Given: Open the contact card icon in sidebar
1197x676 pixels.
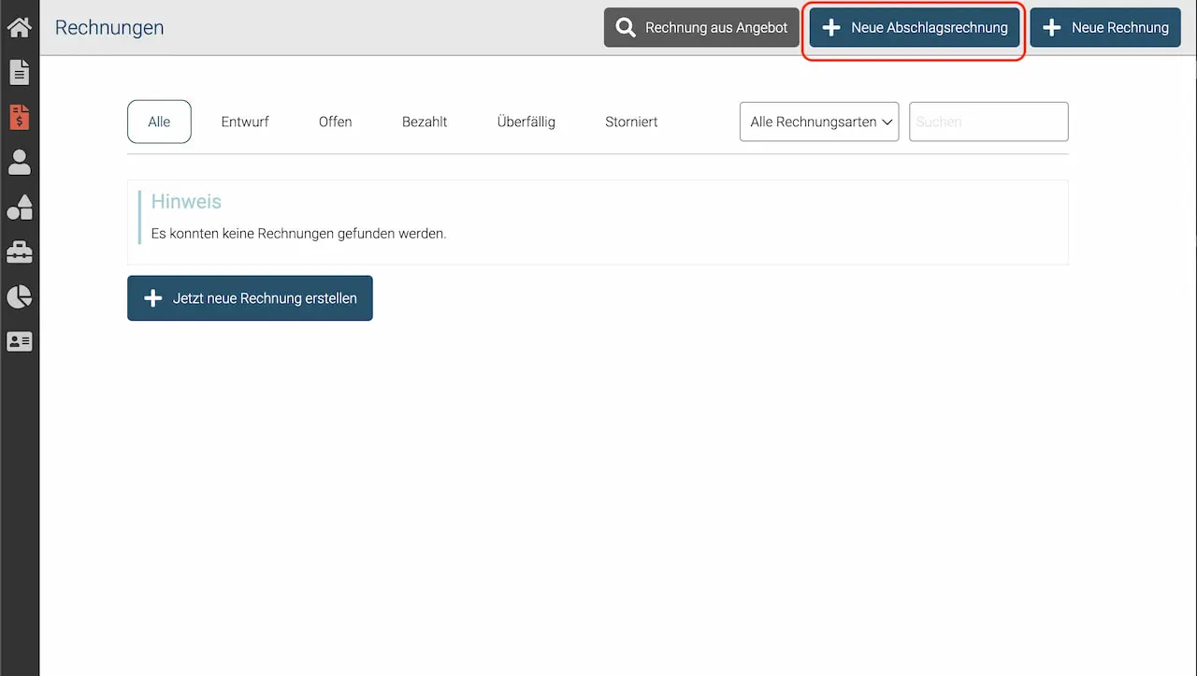Looking at the screenshot, I should click(x=19, y=341).
